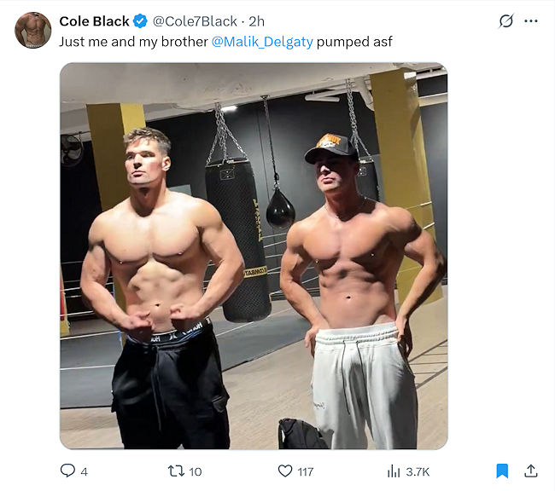Open the 2h timestamp permalink
This screenshot has height=491, width=555.
pos(257,21)
